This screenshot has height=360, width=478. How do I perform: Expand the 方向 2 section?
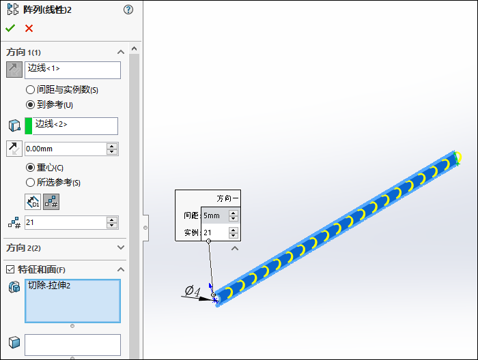coord(121,247)
